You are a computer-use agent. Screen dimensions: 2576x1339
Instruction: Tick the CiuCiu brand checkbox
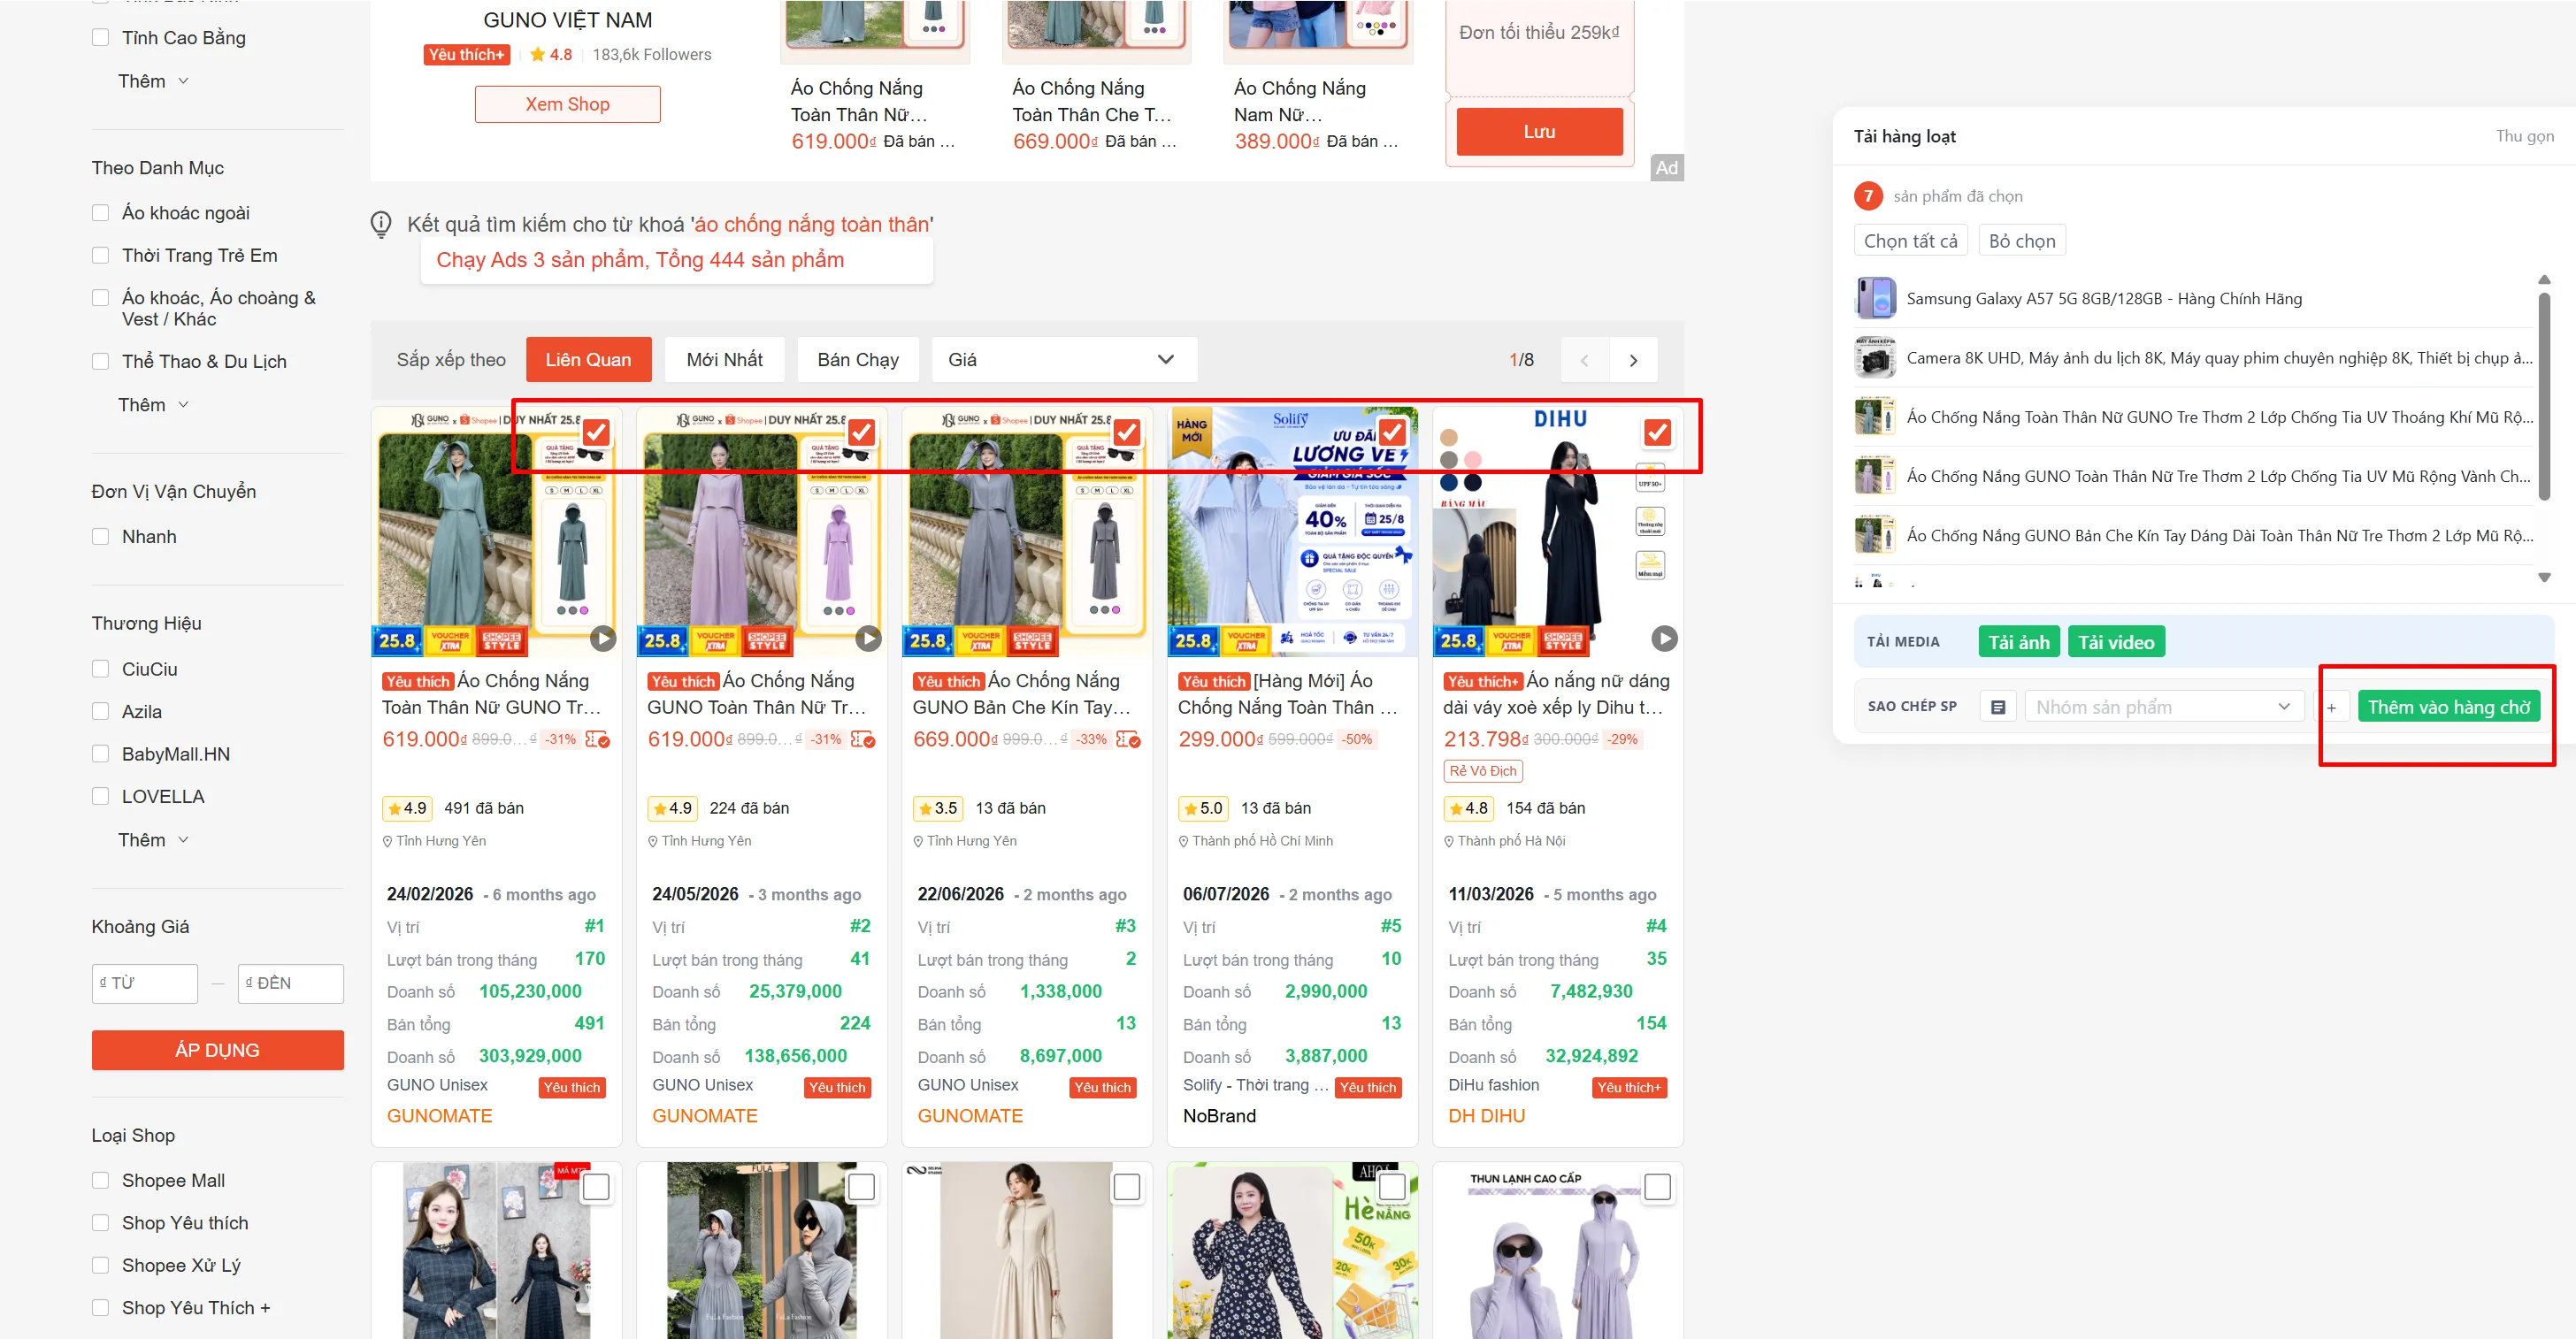[x=100, y=669]
